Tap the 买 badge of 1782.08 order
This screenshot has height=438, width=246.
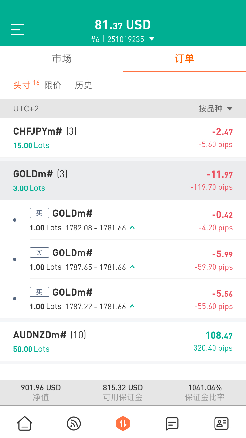click(39, 213)
